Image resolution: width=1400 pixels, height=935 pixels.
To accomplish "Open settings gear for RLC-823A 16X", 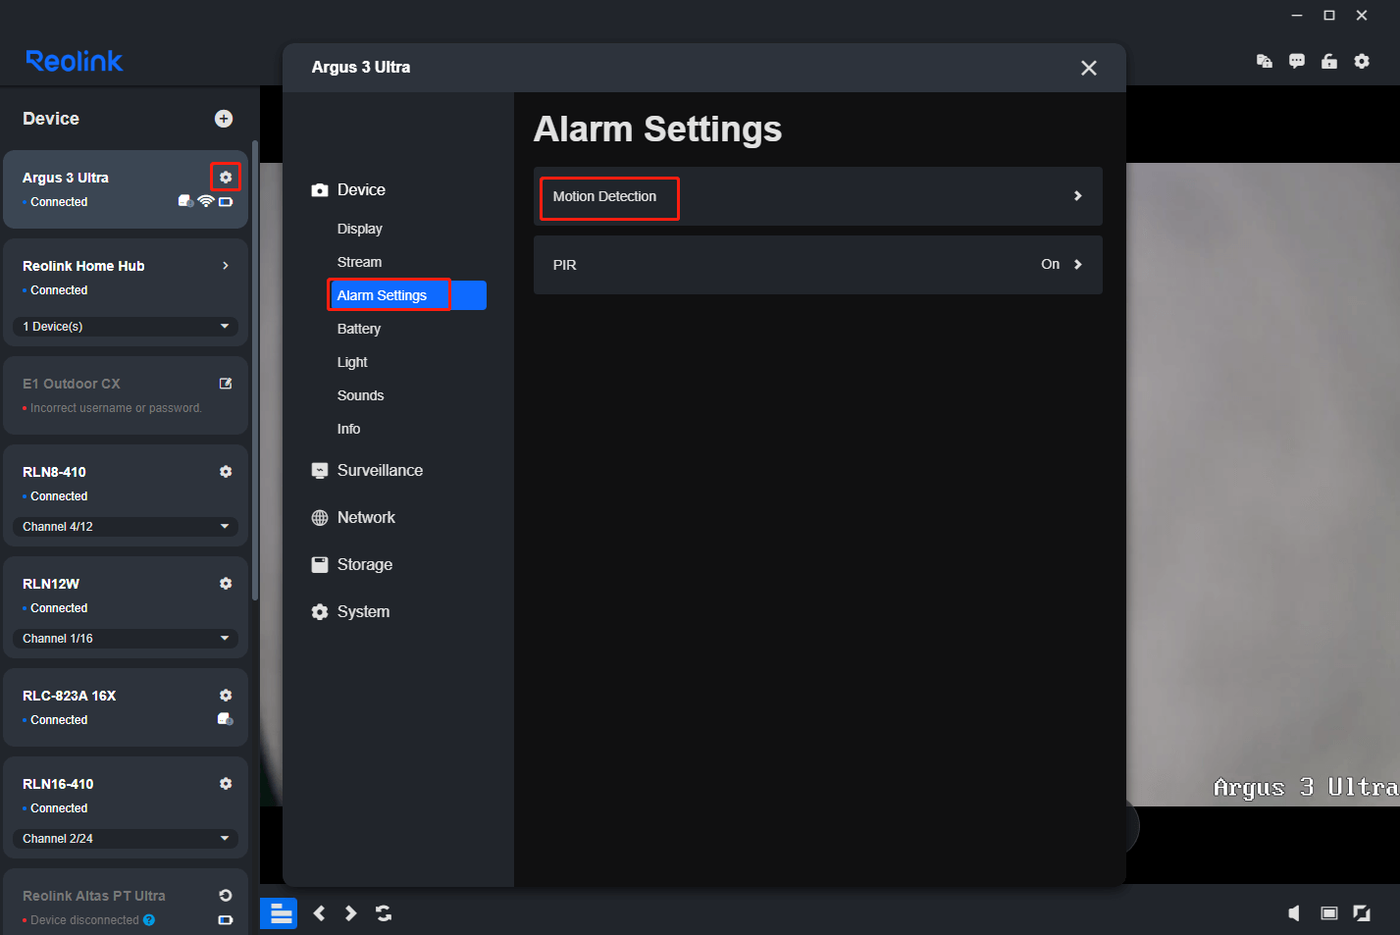I will tap(226, 695).
